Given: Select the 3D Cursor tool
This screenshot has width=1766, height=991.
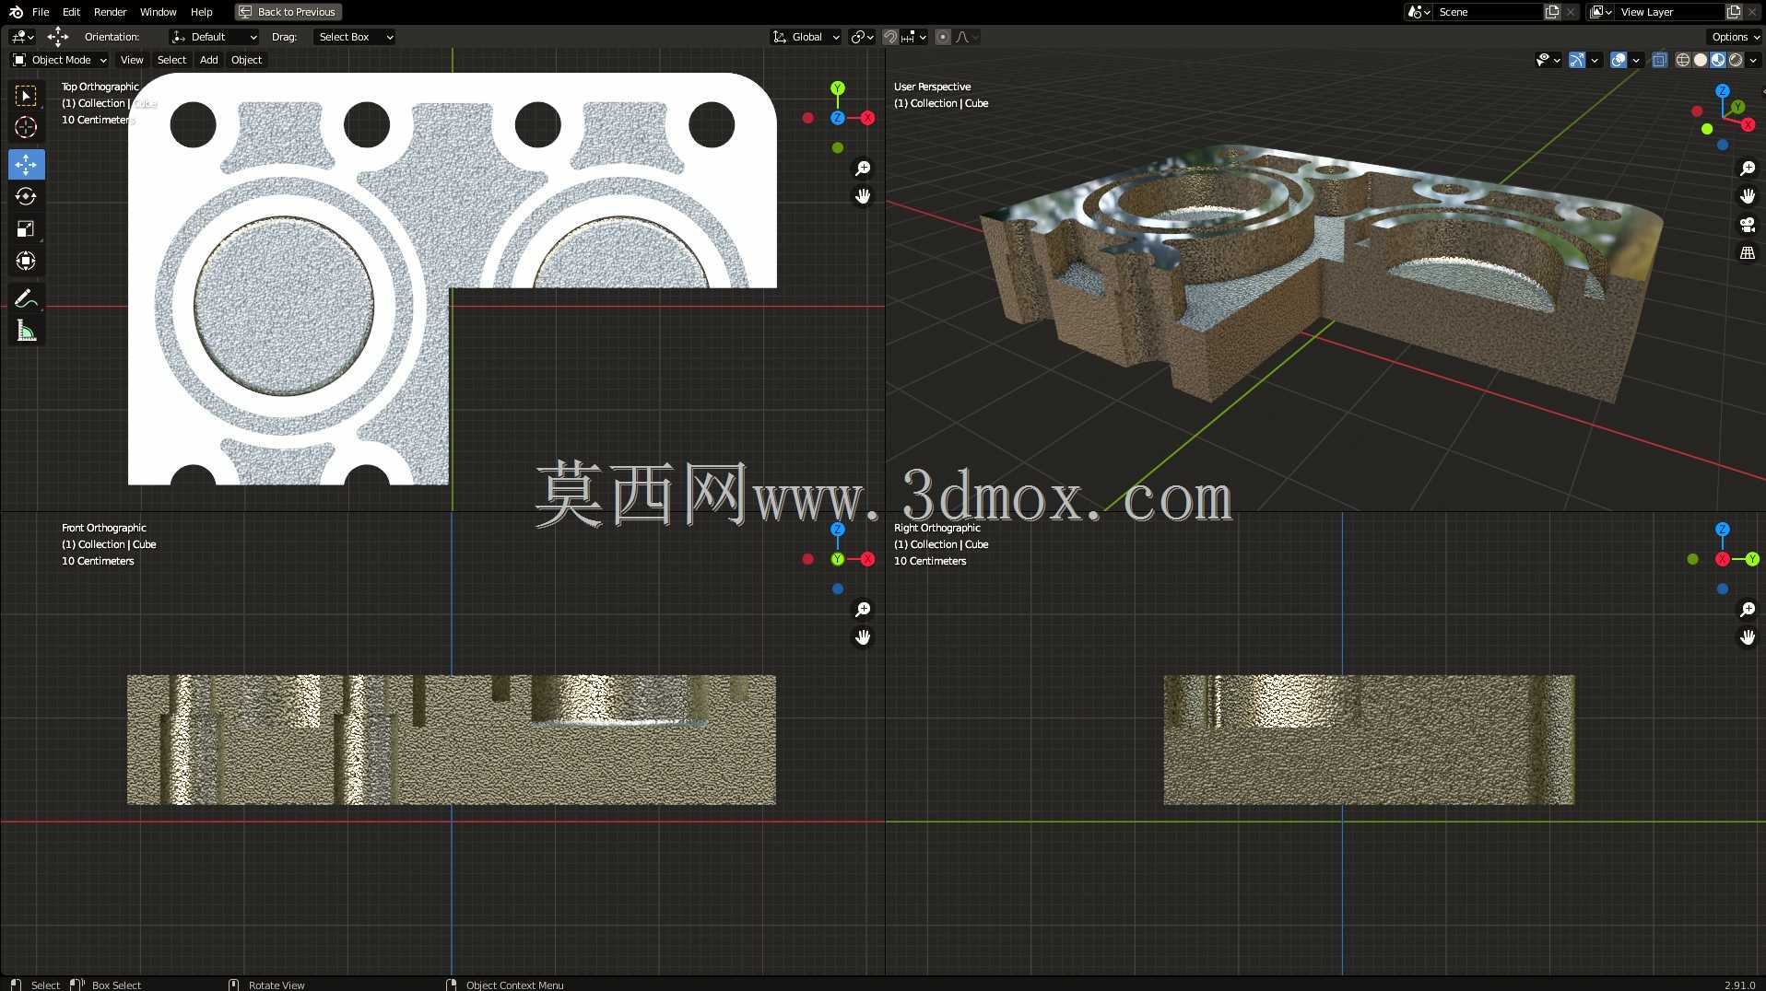Looking at the screenshot, I should [x=26, y=127].
